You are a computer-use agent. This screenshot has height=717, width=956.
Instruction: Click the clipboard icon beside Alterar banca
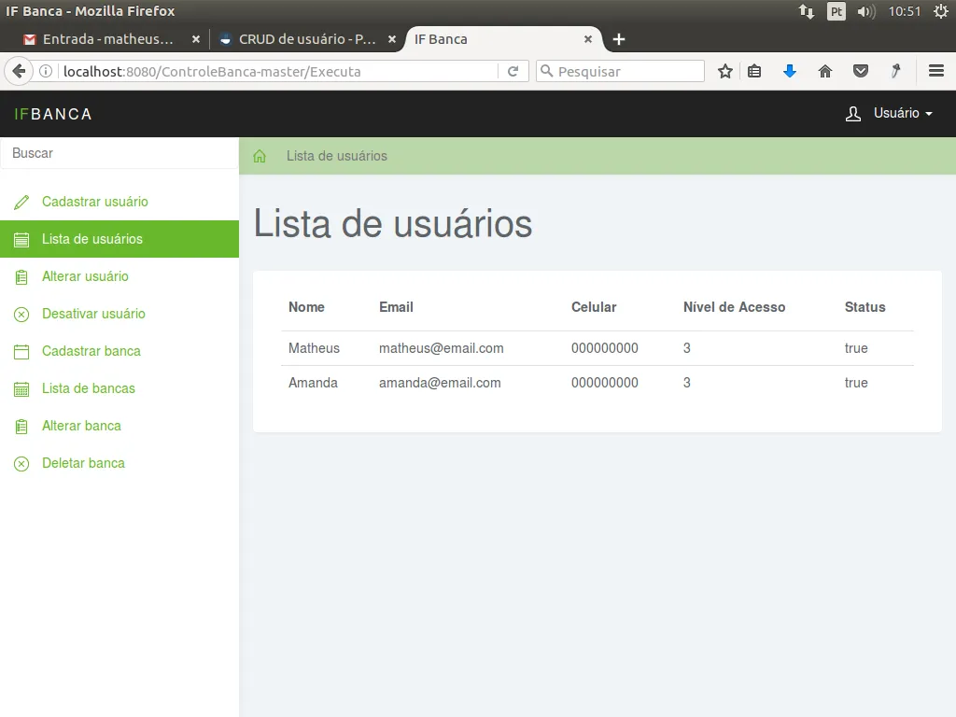[21, 426]
